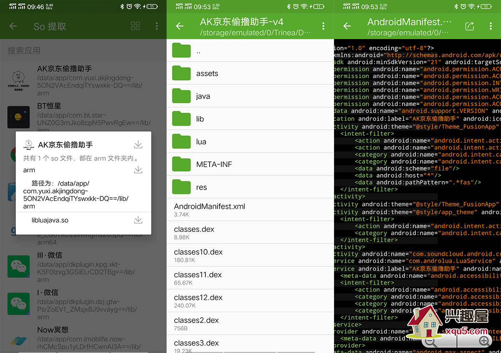Tap the I·微信 app icon

19,303
